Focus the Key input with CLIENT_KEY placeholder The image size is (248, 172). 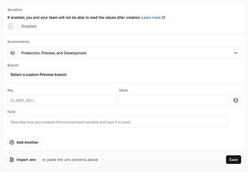(x=61, y=100)
